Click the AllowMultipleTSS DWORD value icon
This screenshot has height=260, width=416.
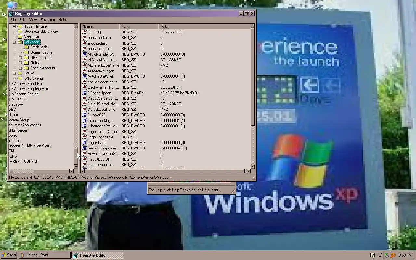pos(84,54)
